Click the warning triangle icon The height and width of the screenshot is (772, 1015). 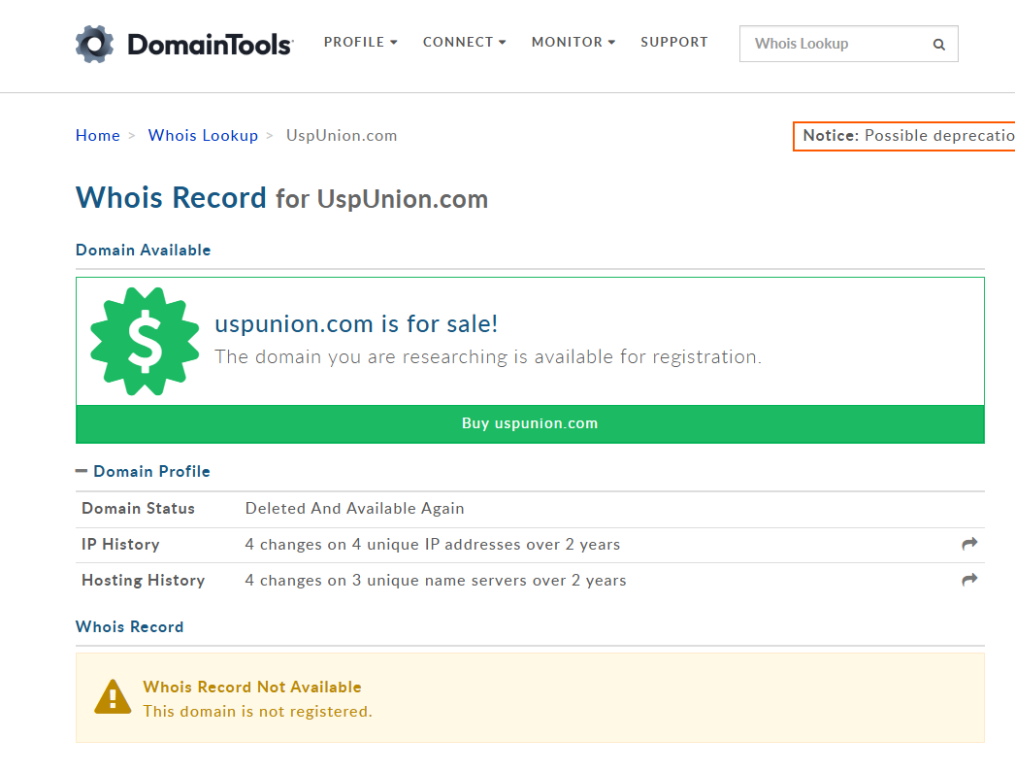click(113, 697)
